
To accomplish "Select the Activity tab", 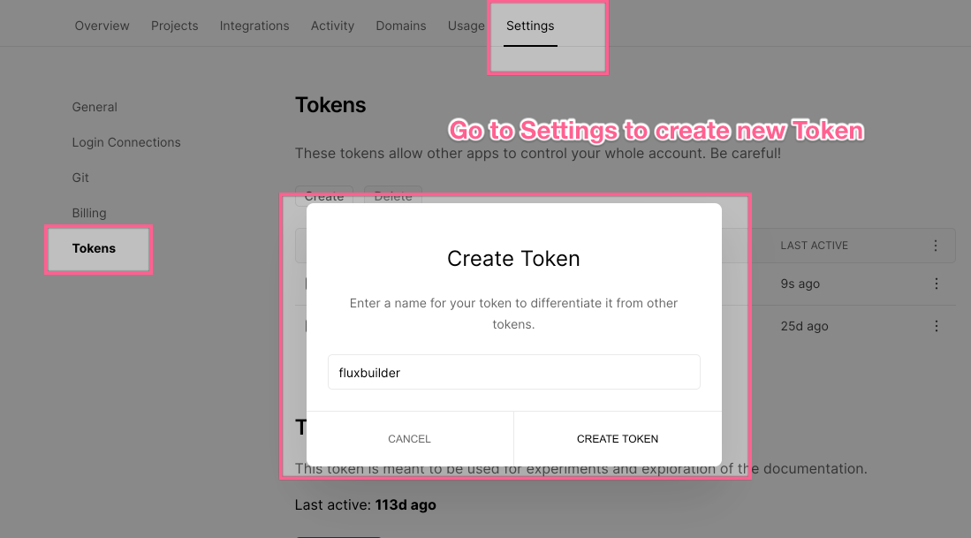I will [332, 26].
